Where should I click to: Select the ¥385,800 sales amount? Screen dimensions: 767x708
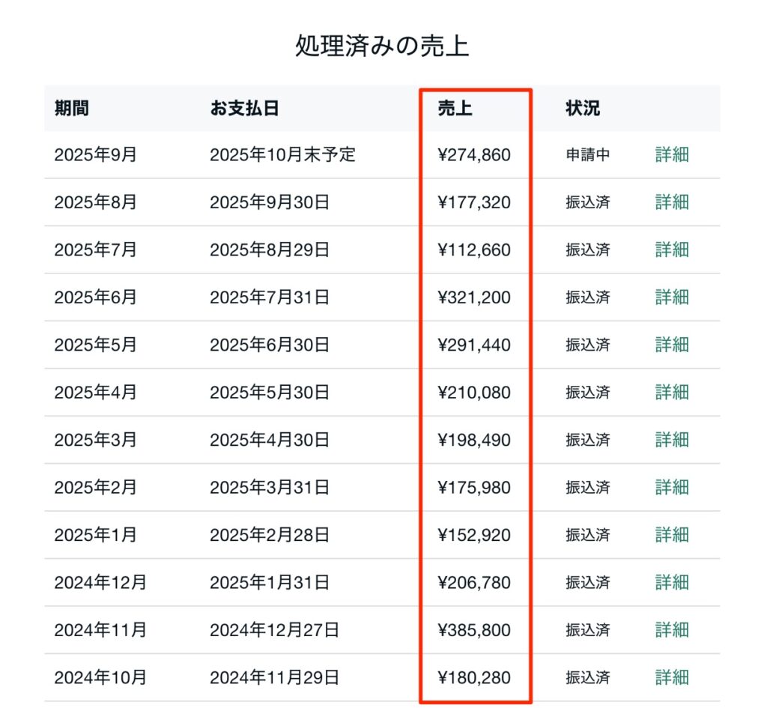tap(474, 630)
